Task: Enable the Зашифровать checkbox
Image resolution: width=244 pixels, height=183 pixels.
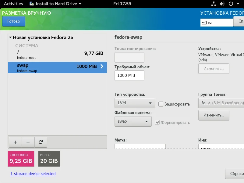Action: tap(161, 104)
